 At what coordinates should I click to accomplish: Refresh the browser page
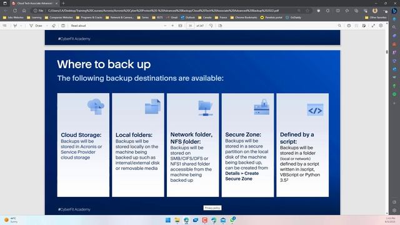(15, 11)
